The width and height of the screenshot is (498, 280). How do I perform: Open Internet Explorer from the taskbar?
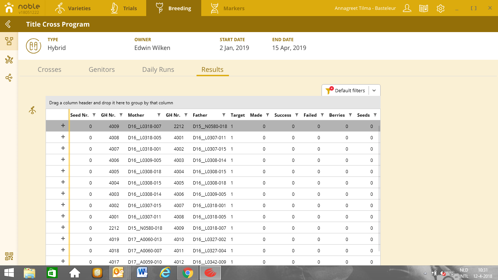pos(165,273)
